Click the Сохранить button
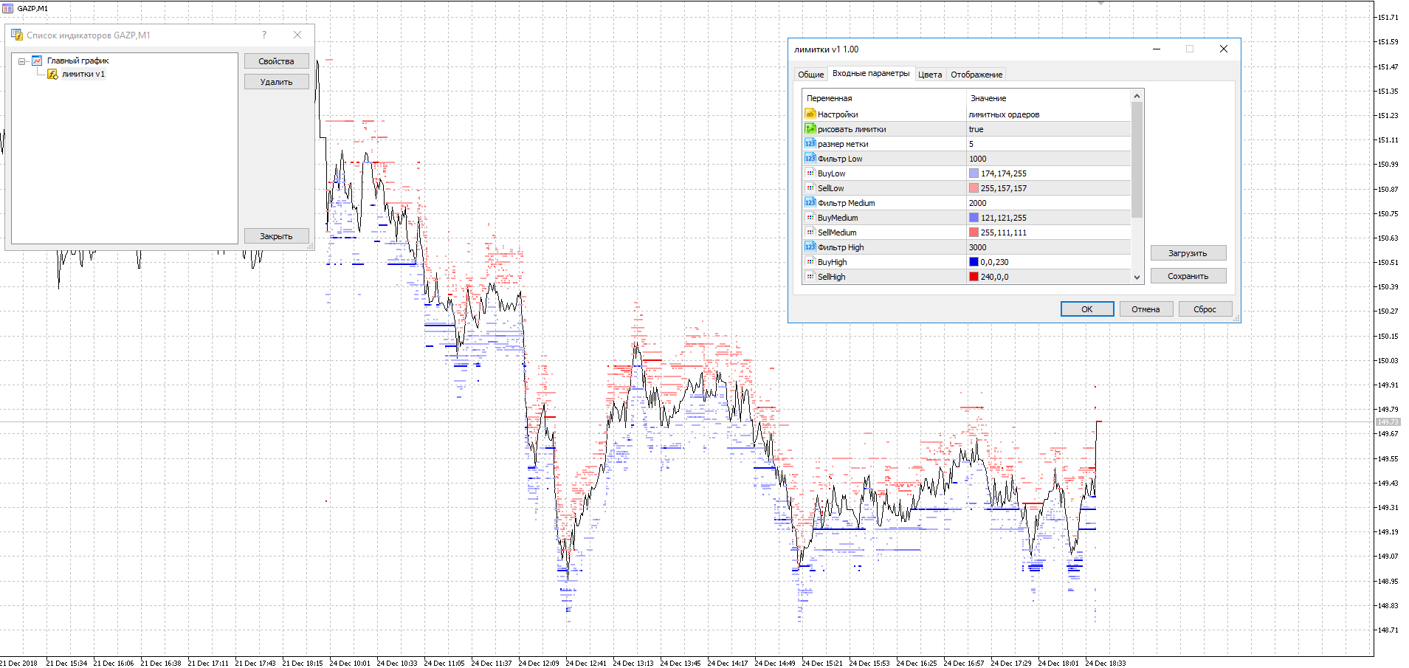Image resolution: width=1409 pixels, height=668 pixels. click(x=1188, y=276)
